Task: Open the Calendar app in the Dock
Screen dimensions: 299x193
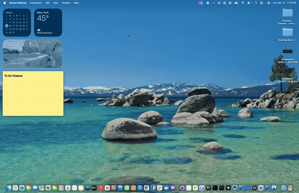Action: [x=68, y=188]
